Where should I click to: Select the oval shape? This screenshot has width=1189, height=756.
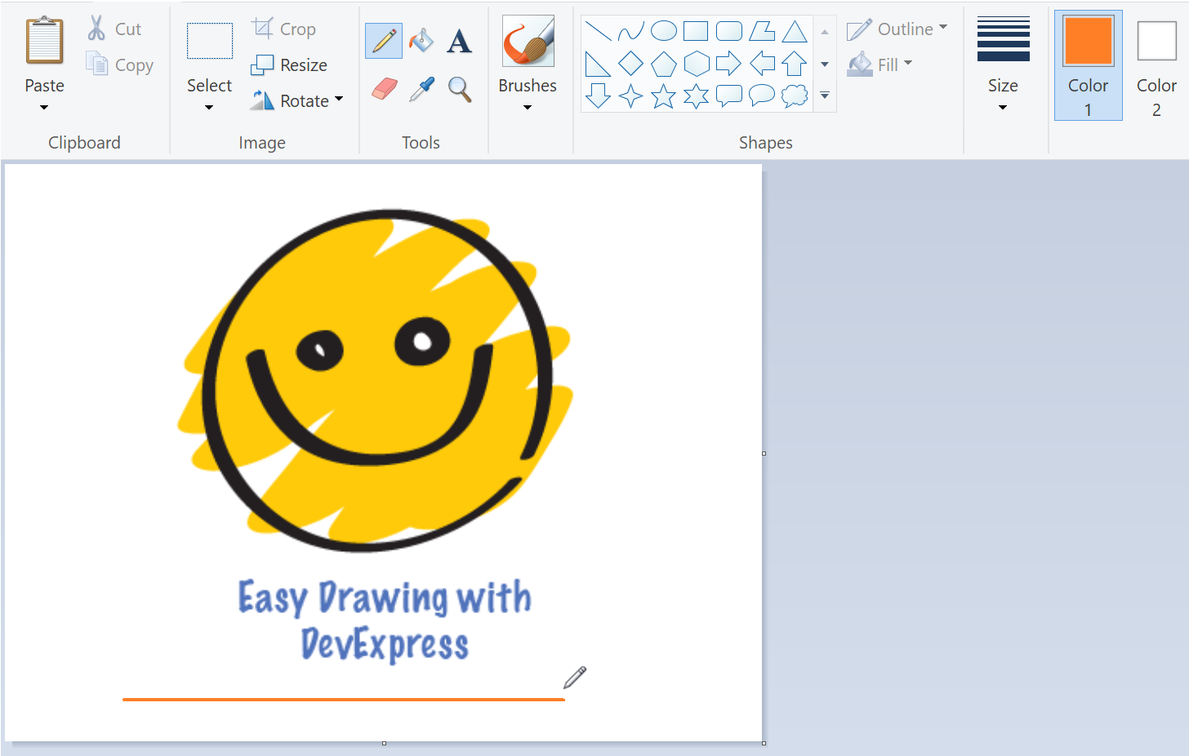tap(663, 30)
